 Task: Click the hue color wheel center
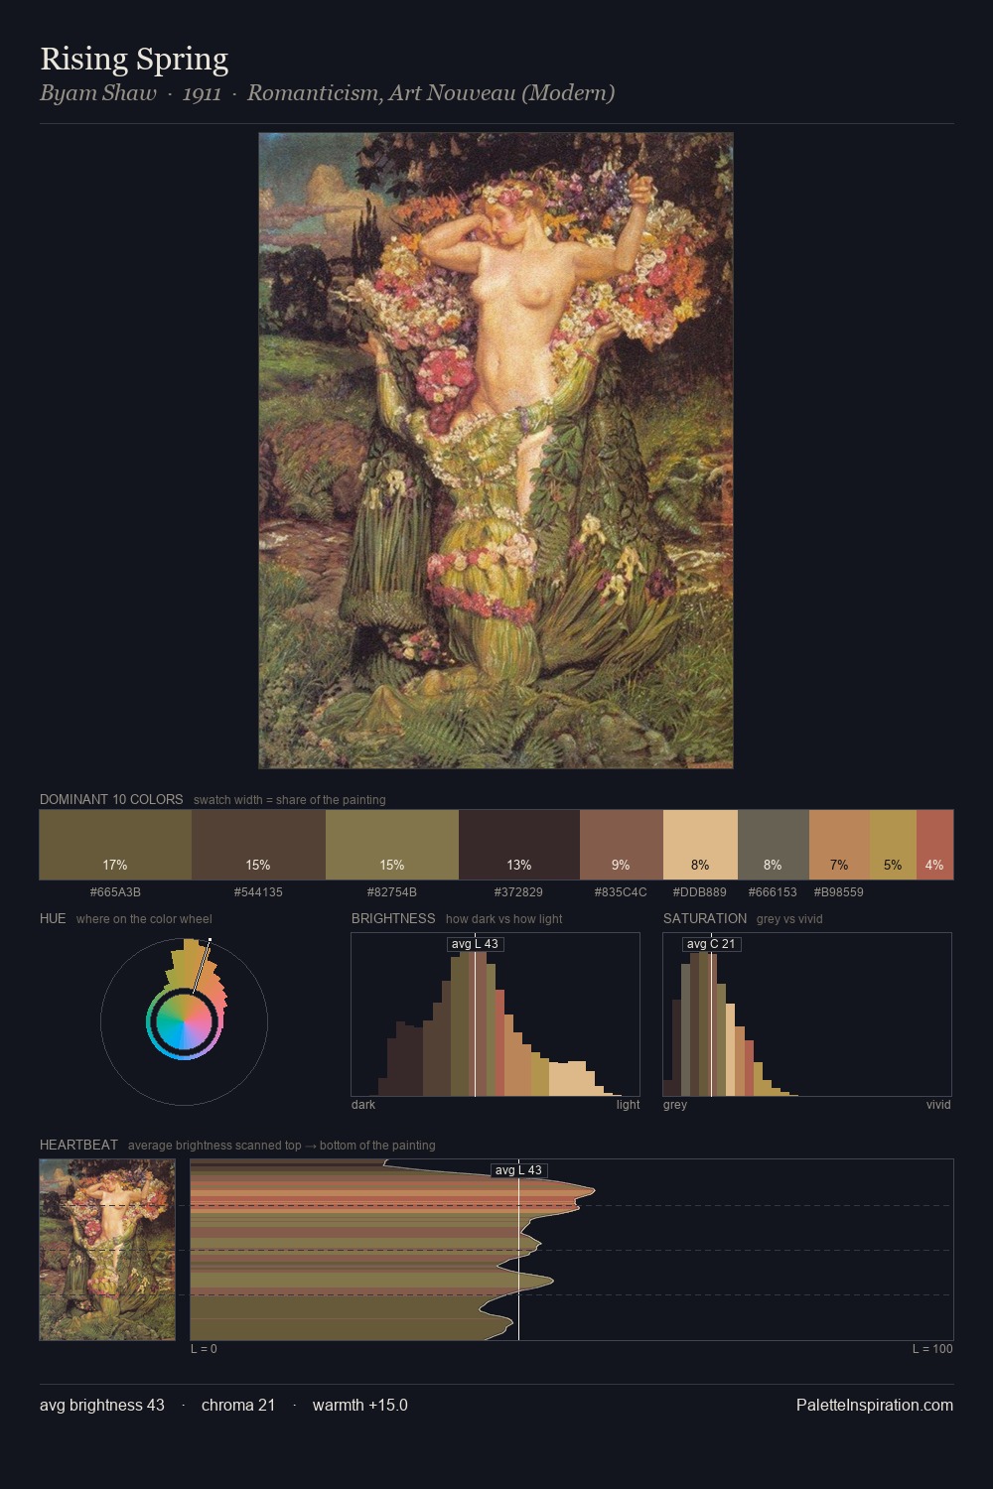(184, 1021)
